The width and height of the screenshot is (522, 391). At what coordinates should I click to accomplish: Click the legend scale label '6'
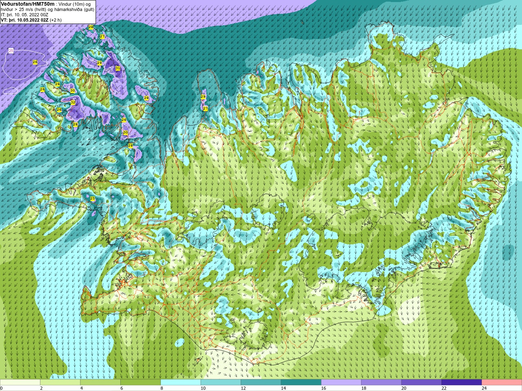[122, 388]
